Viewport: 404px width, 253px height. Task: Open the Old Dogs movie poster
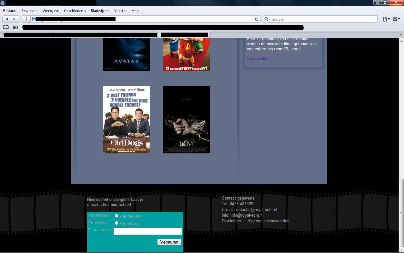(x=127, y=120)
